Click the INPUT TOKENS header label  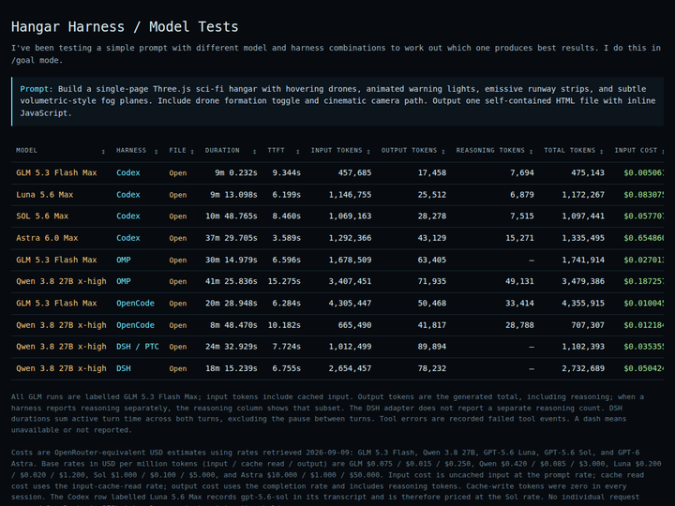coord(337,150)
